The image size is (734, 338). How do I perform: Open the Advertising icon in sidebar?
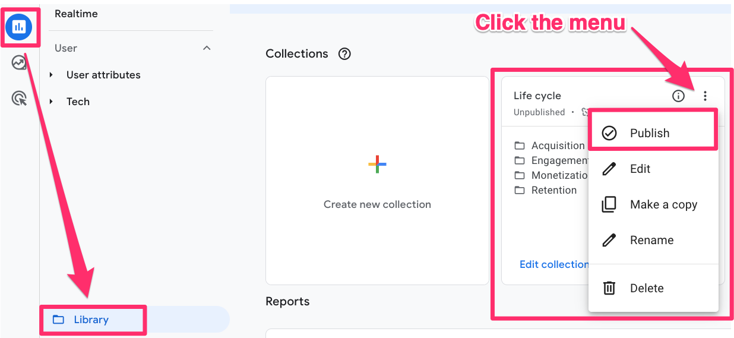tap(20, 98)
